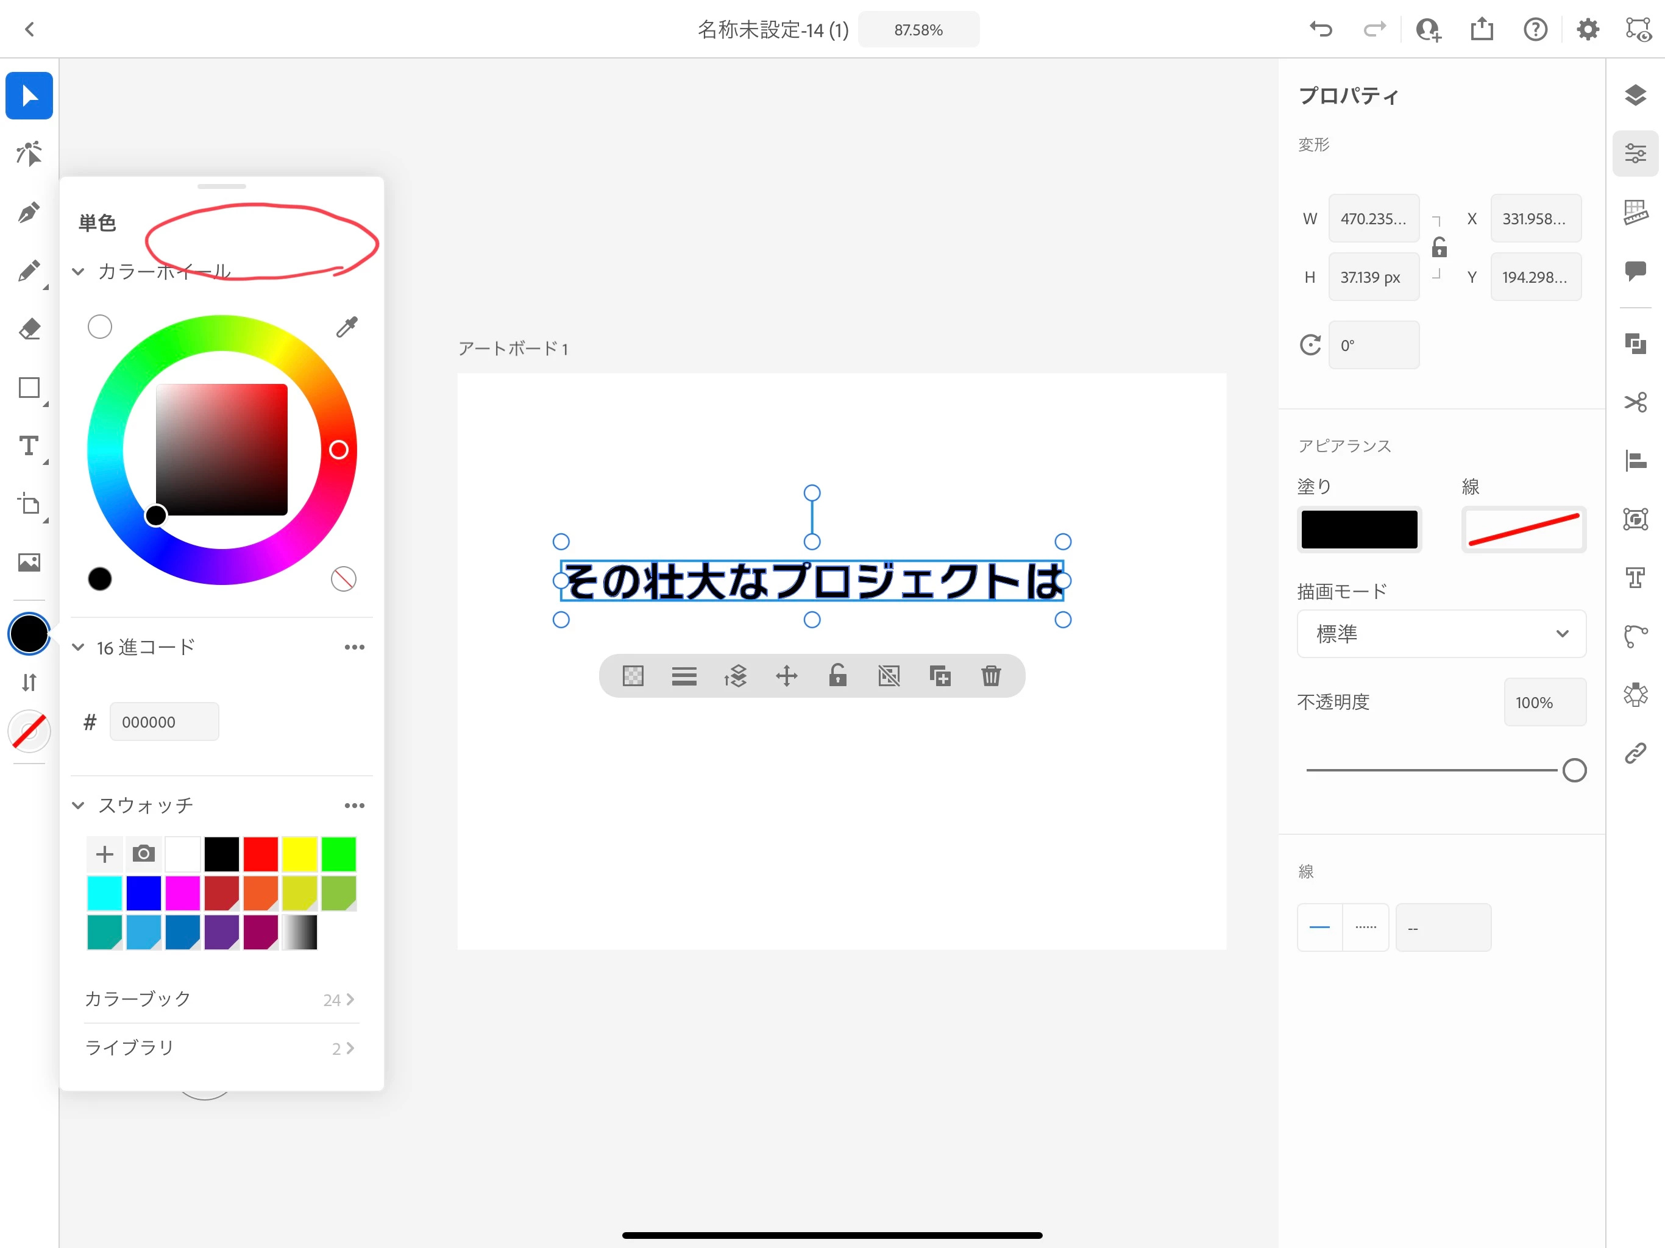Click the hex code input field
This screenshot has height=1248, width=1665.
[164, 722]
